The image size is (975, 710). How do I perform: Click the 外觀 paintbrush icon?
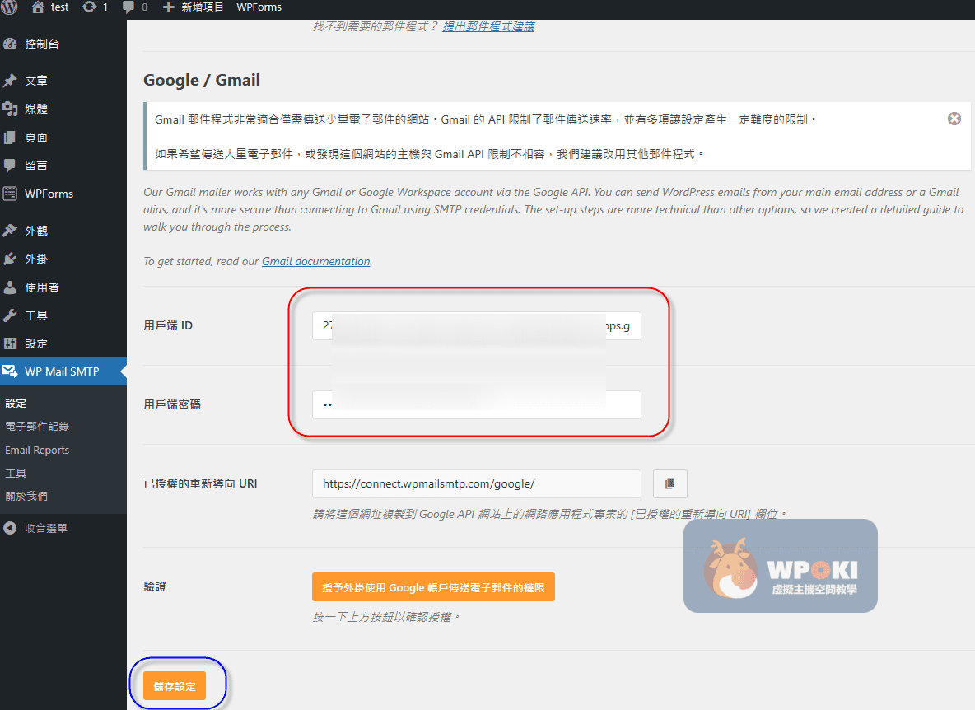[x=10, y=231]
